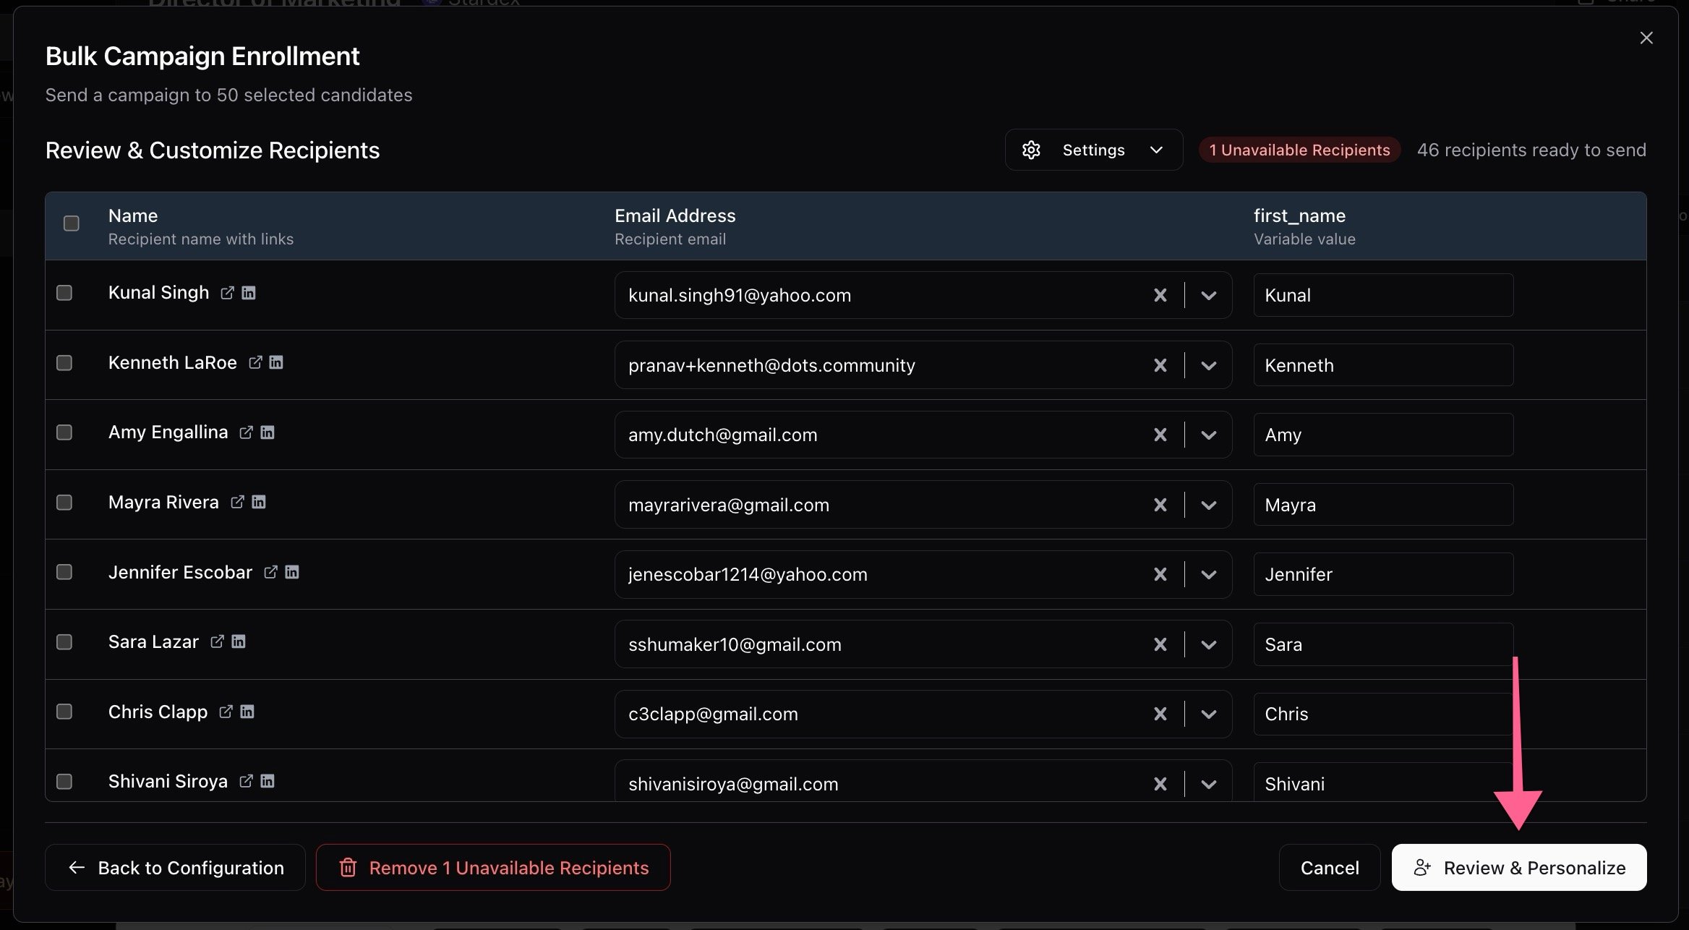Screen dimensions: 1689x930
Task: Open Chris Clapp's external profile link icon
Action: [x=226, y=712]
